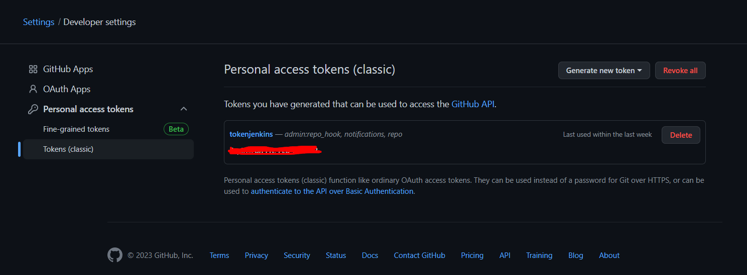Click the GitHub Apps grid icon
Screen dimensions: 747x275
(x=33, y=69)
